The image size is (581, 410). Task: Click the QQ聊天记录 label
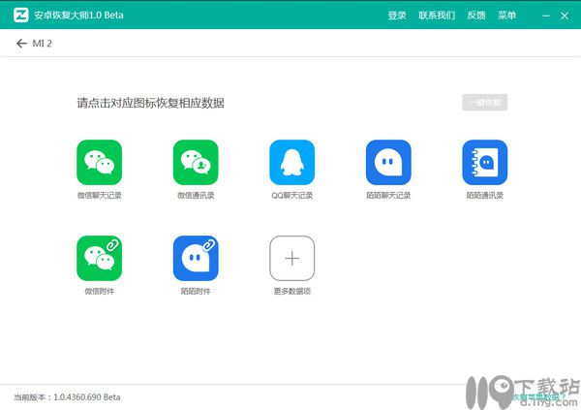292,195
